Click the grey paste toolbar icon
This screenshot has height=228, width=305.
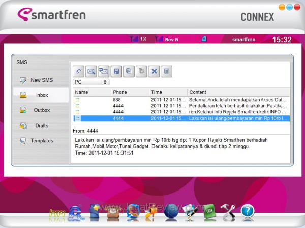coord(141,71)
